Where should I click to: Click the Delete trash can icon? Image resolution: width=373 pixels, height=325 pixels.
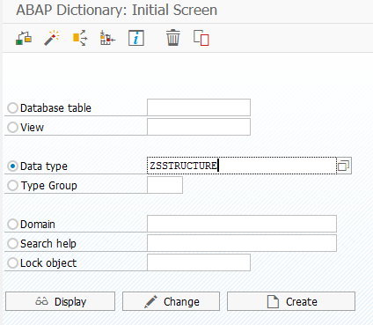click(173, 38)
